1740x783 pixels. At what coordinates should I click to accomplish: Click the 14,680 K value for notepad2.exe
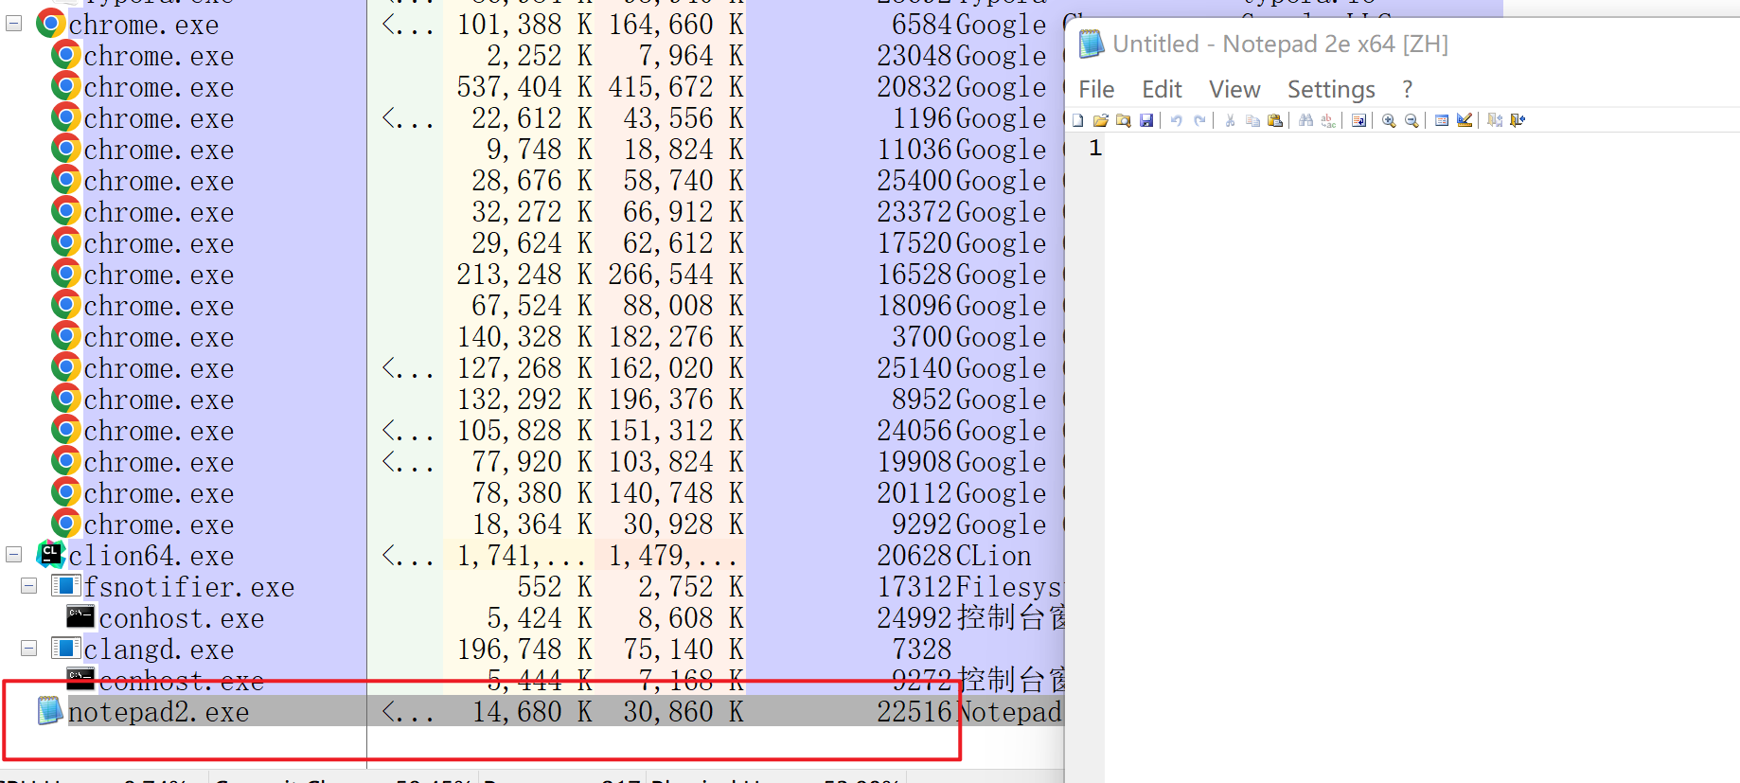[x=532, y=712]
